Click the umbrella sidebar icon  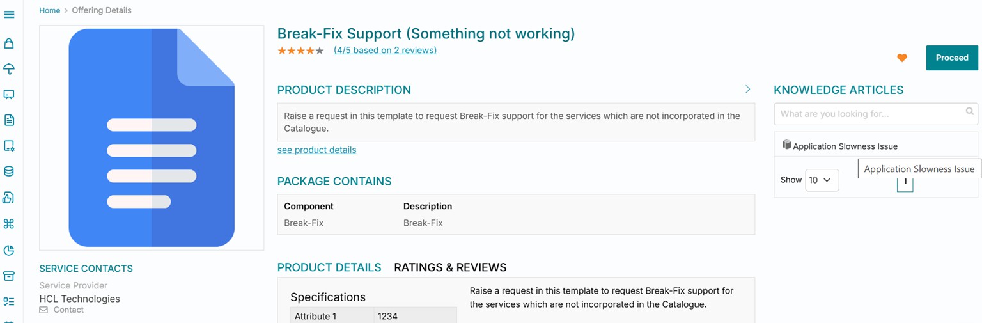[x=9, y=69]
